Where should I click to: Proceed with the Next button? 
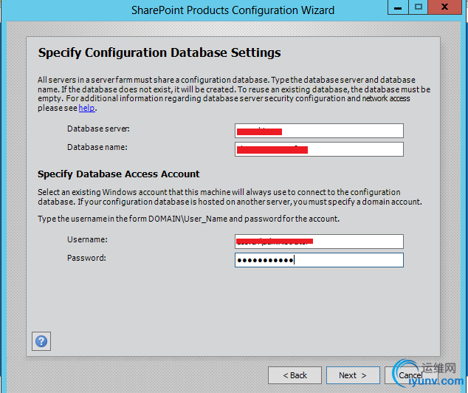pyautogui.click(x=353, y=375)
